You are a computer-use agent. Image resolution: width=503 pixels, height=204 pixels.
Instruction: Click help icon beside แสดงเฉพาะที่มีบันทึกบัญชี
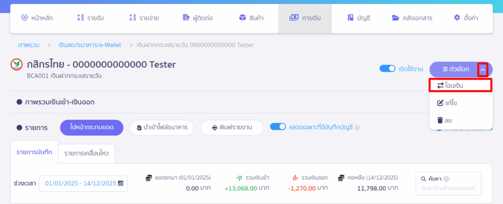click(x=357, y=127)
